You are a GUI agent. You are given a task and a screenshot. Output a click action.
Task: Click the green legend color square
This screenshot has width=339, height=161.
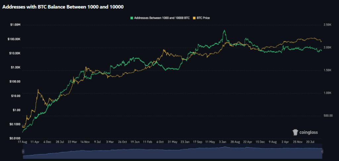pyautogui.click(x=132, y=18)
